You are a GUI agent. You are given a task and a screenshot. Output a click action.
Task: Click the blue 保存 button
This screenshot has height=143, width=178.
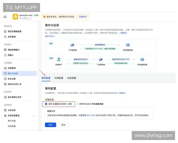(x=50, y=125)
